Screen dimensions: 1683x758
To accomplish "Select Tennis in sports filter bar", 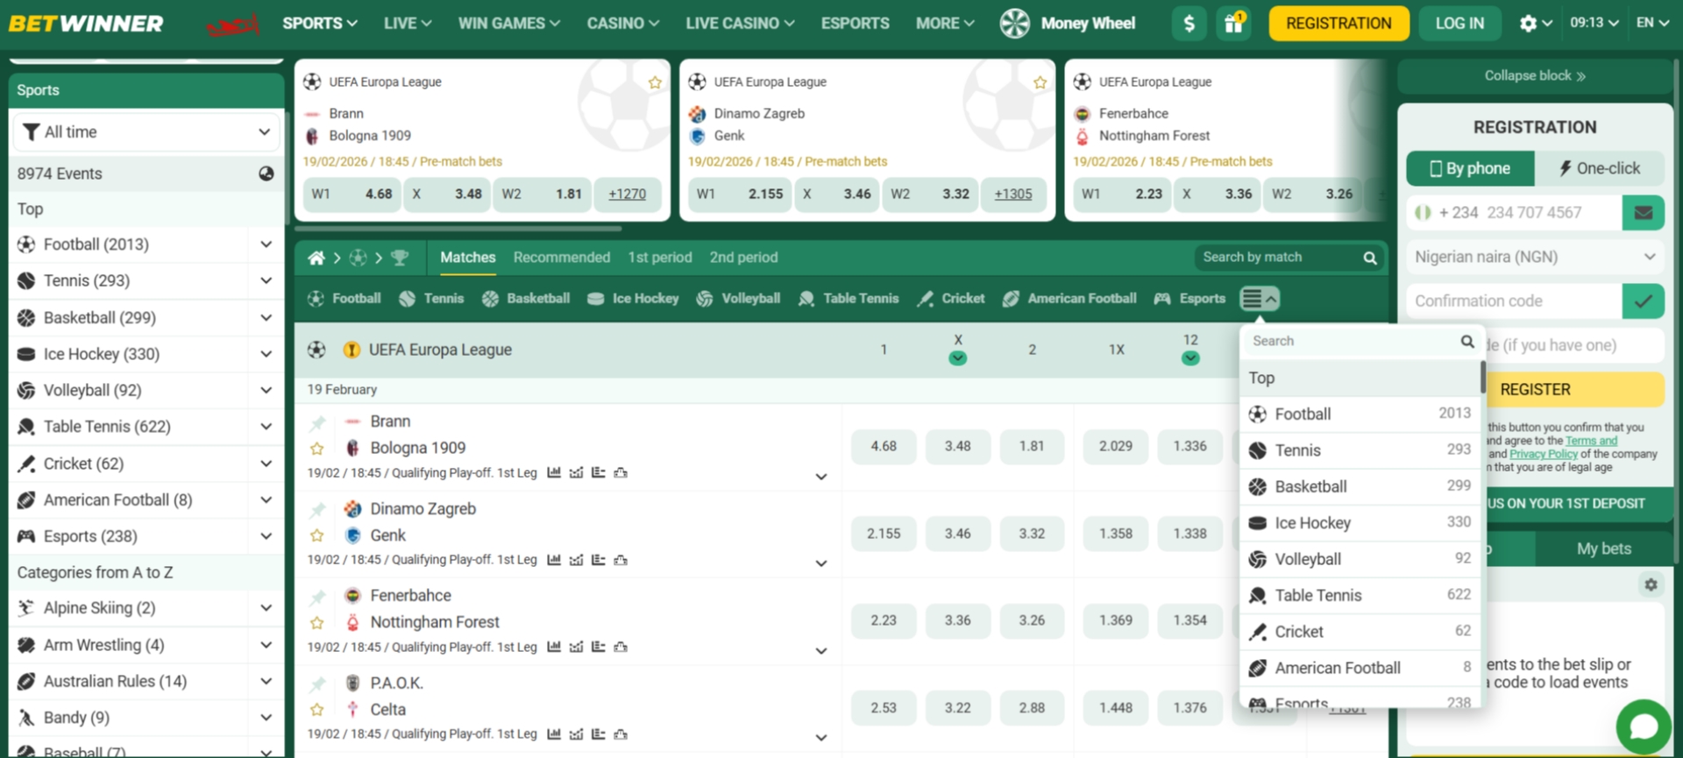I will (431, 299).
